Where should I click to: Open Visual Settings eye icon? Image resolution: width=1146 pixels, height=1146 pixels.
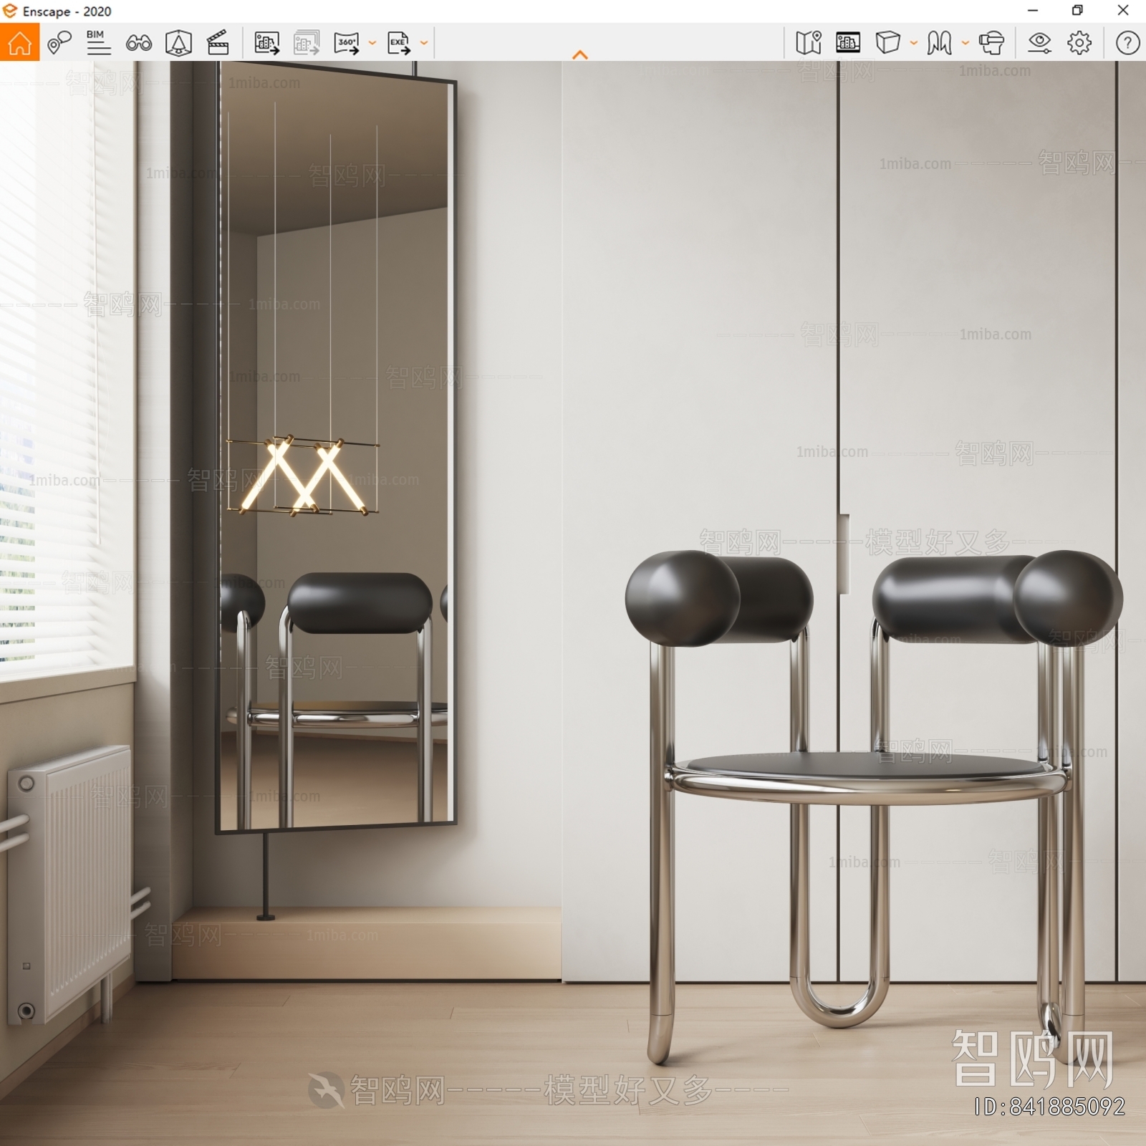click(1039, 43)
